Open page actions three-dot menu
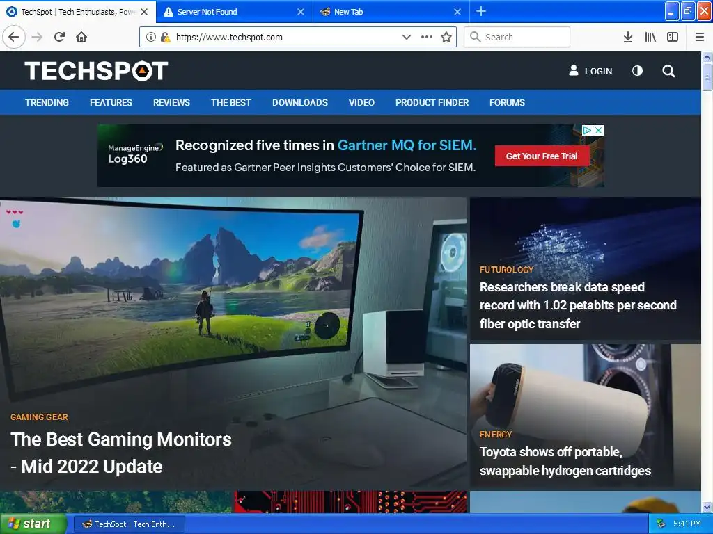 (427, 37)
